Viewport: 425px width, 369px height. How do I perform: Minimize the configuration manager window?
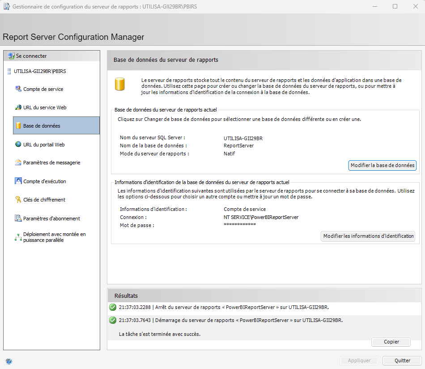click(x=375, y=6)
